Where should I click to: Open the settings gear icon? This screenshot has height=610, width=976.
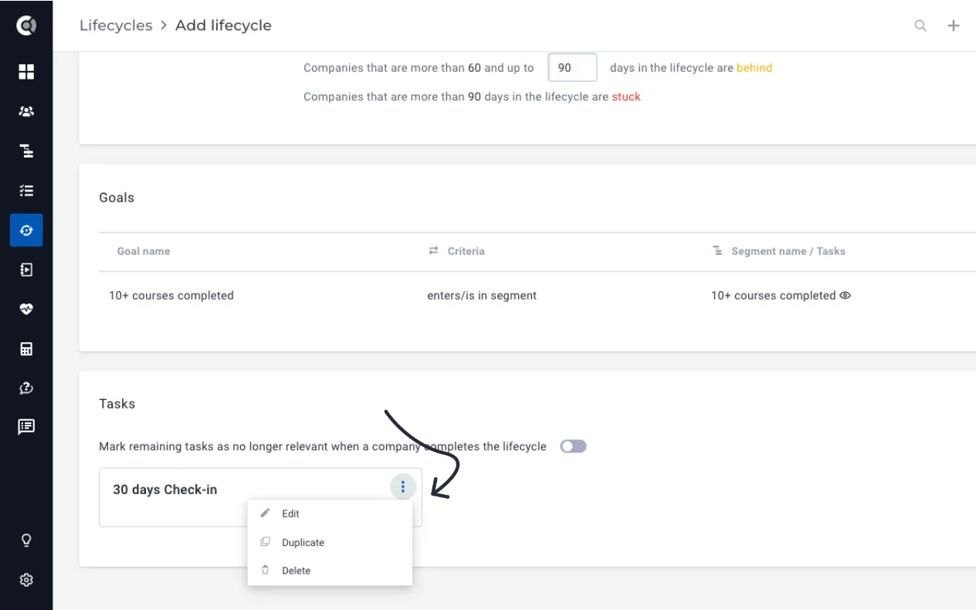tap(26, 580)
